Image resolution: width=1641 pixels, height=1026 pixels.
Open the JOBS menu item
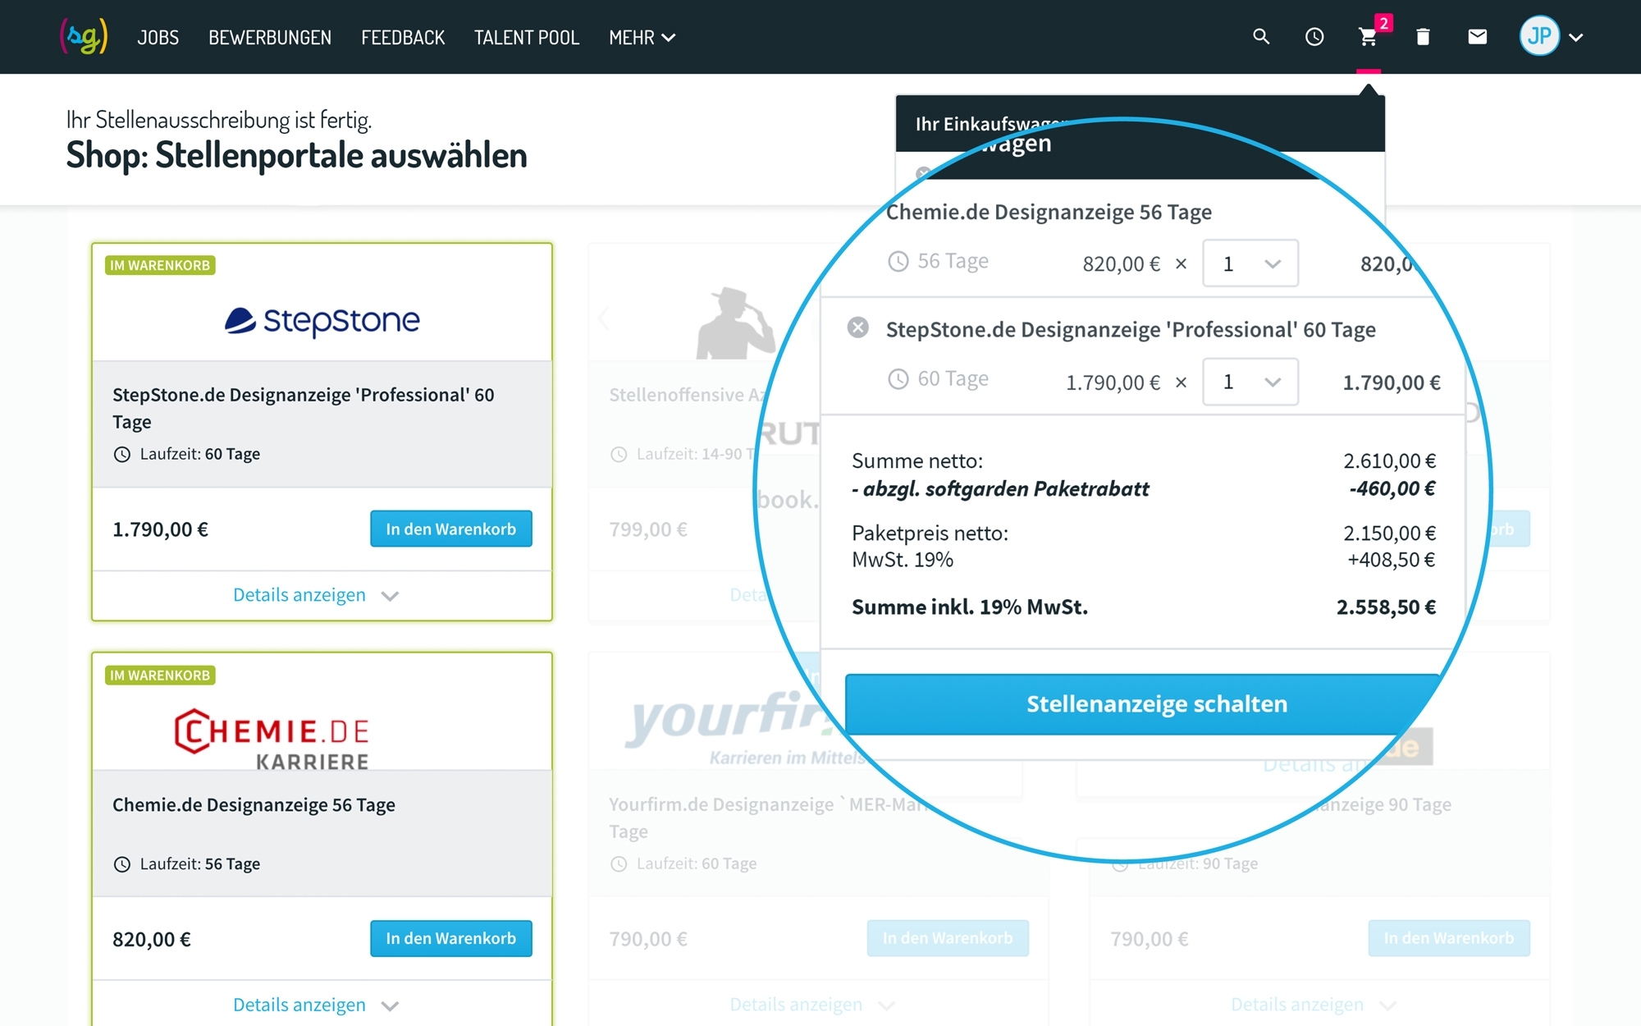click(158, 38)
